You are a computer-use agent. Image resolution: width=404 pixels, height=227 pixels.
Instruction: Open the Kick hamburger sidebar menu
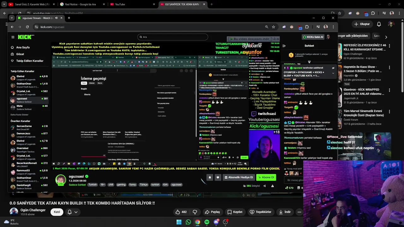(13, 37)
